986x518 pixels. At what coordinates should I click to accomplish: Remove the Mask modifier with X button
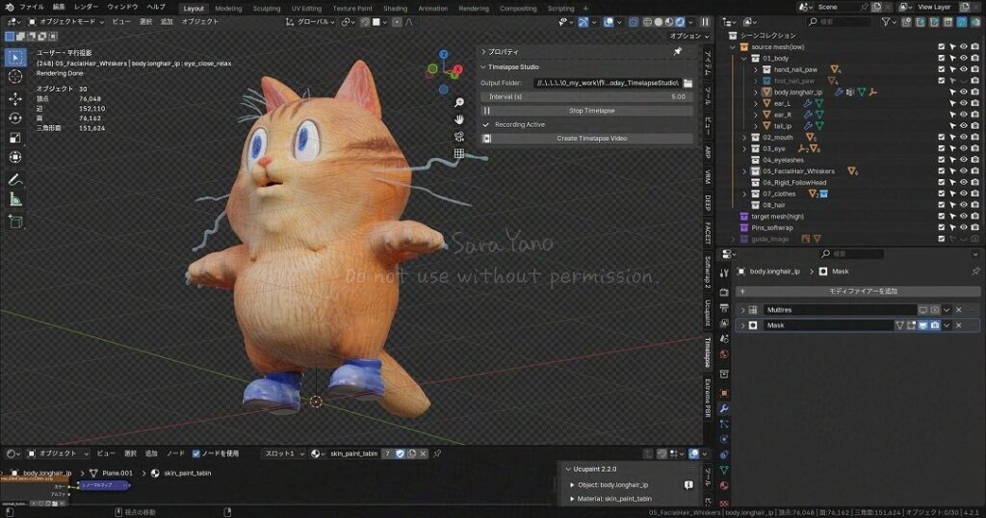click(958, 325)
